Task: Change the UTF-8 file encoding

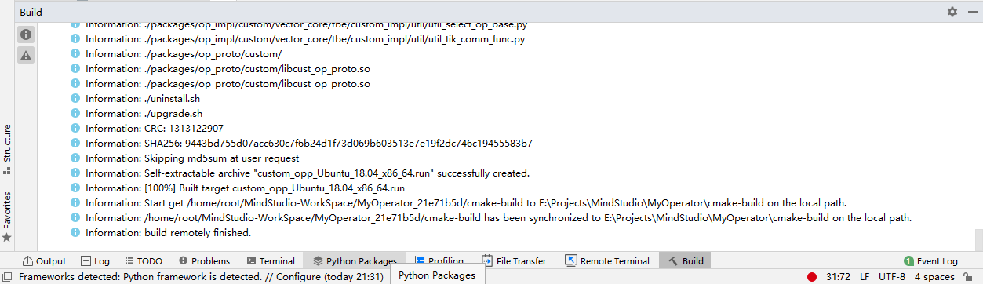Action: [x=892, y=277]
